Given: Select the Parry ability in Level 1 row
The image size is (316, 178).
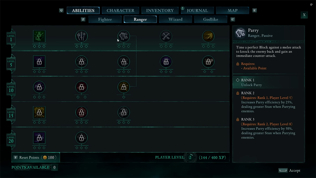Looking at the screenshot, I should coord(124,36).
